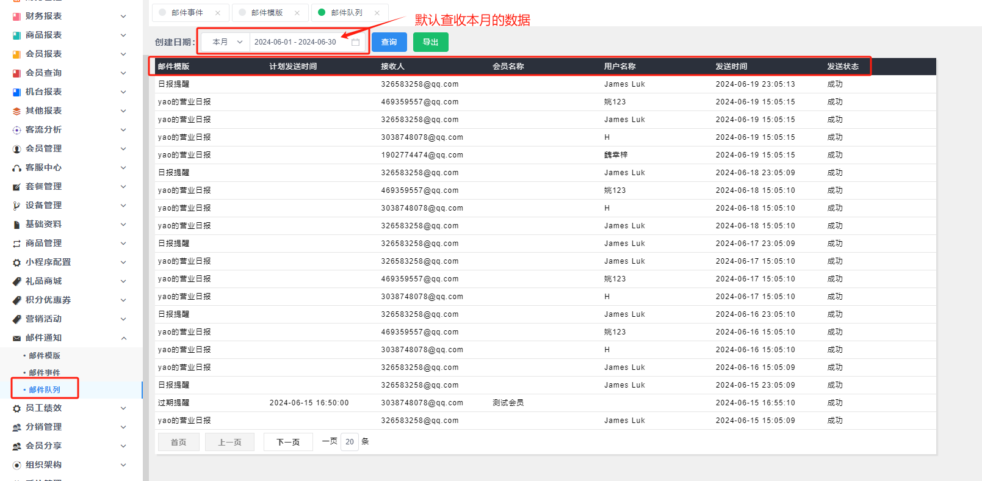Open the calendar icon in date range

[x=355, y=42]
